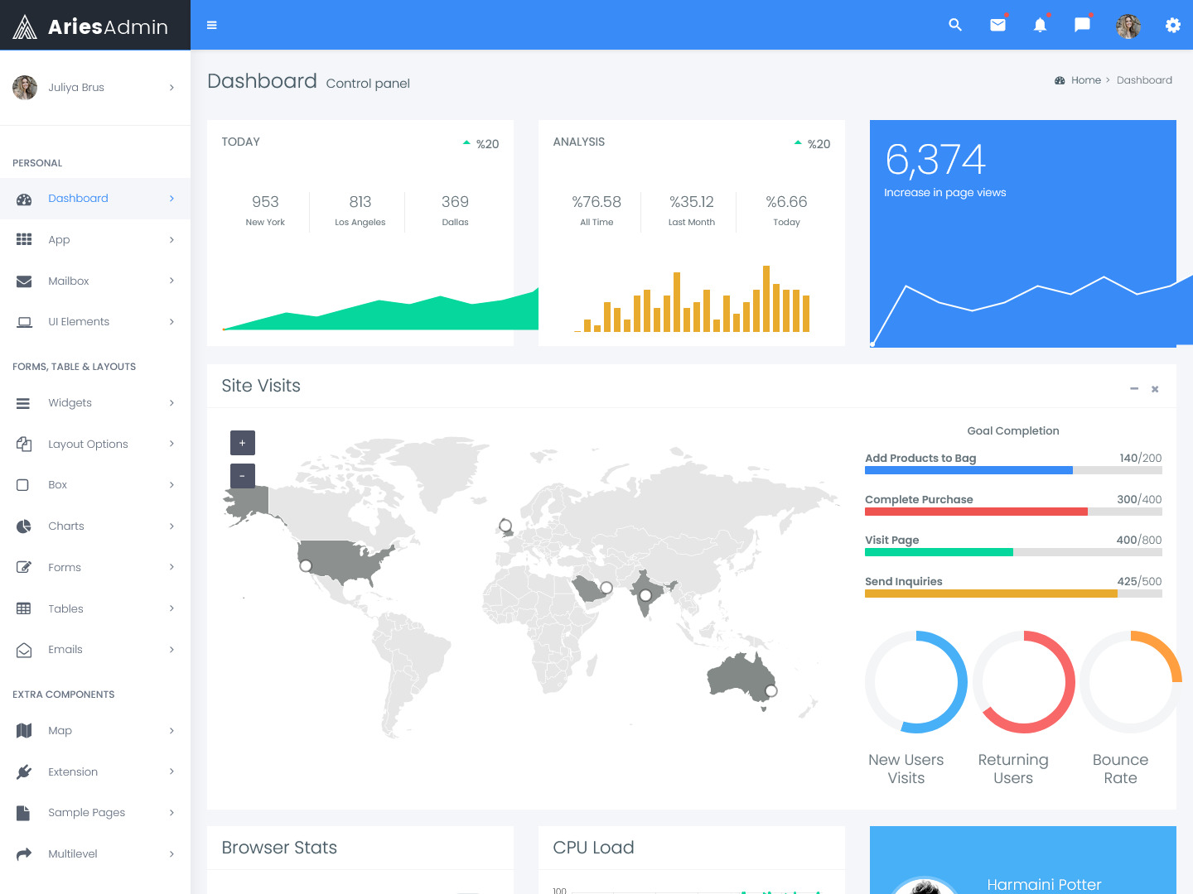Collapse the Site Visits panel
The width and height of the screenshot is (1193, 894).
(1134, 388)
